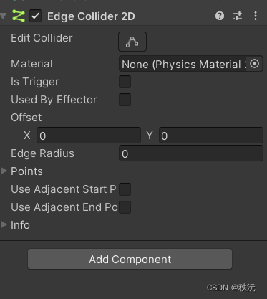
Task: Click the Offset Y value field
Action: (x=211, y=136)
